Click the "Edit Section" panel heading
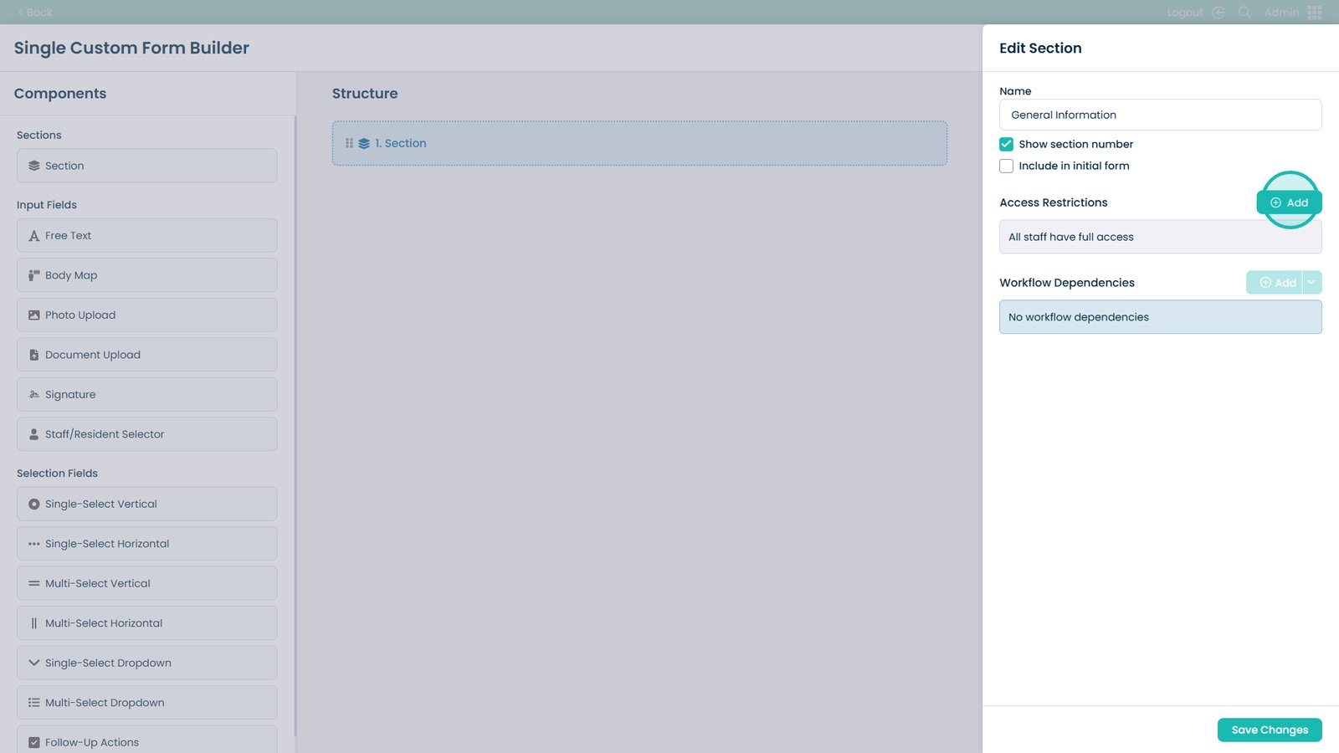1339x753 pixels. pyautogui.click(x=1040, y=48)
